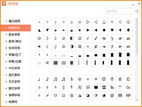The width and height of the screenshot is (142, 107).
Task: Choose the section sign § symbol
Action: click(72, 79)
